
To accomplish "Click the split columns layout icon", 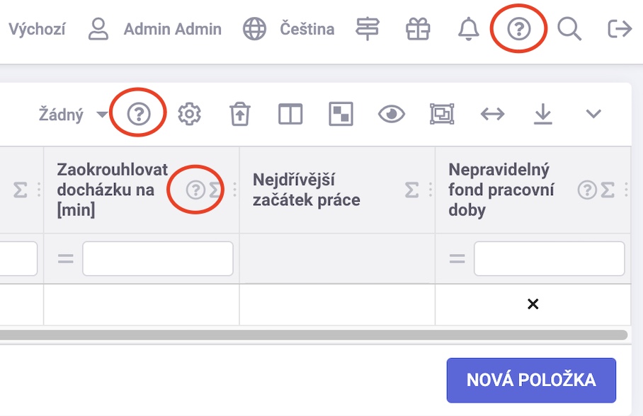I will point(290,114).
